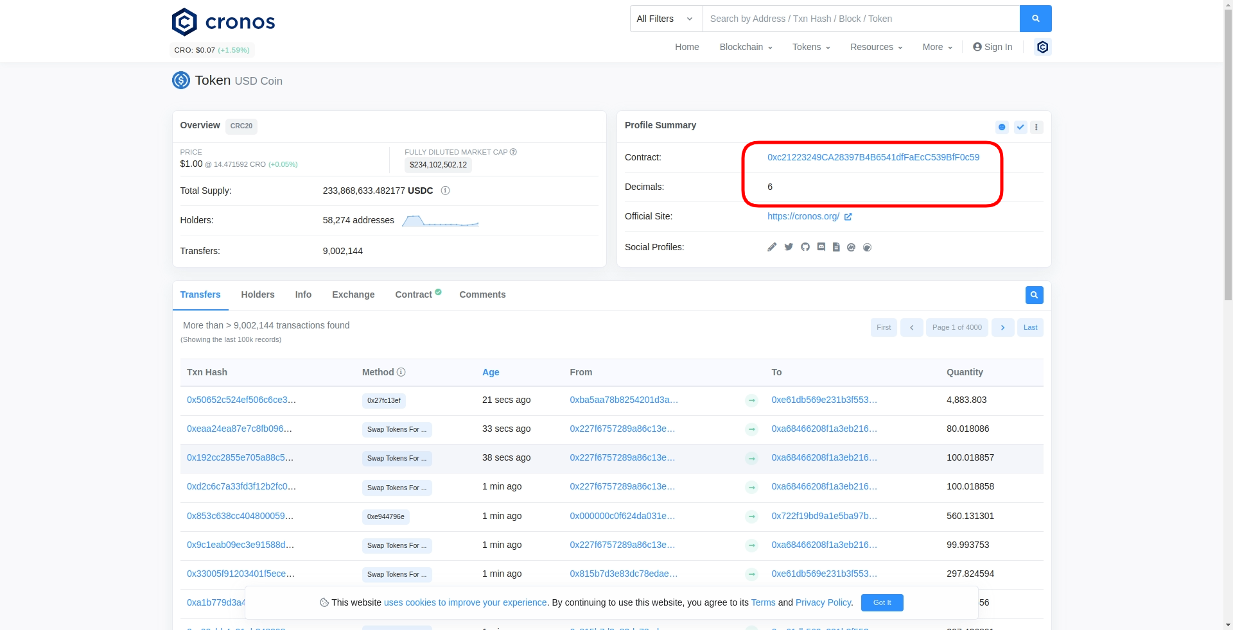Click the USD Coin token logo

click(180, 80)
